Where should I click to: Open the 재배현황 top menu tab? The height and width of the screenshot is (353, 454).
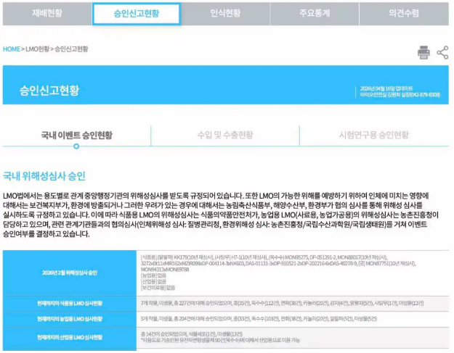click(46, 13)
